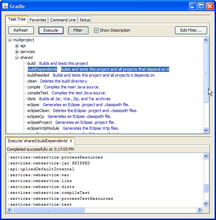
Task: Click the task tree scroll down arrow
Action: [206, 130]
